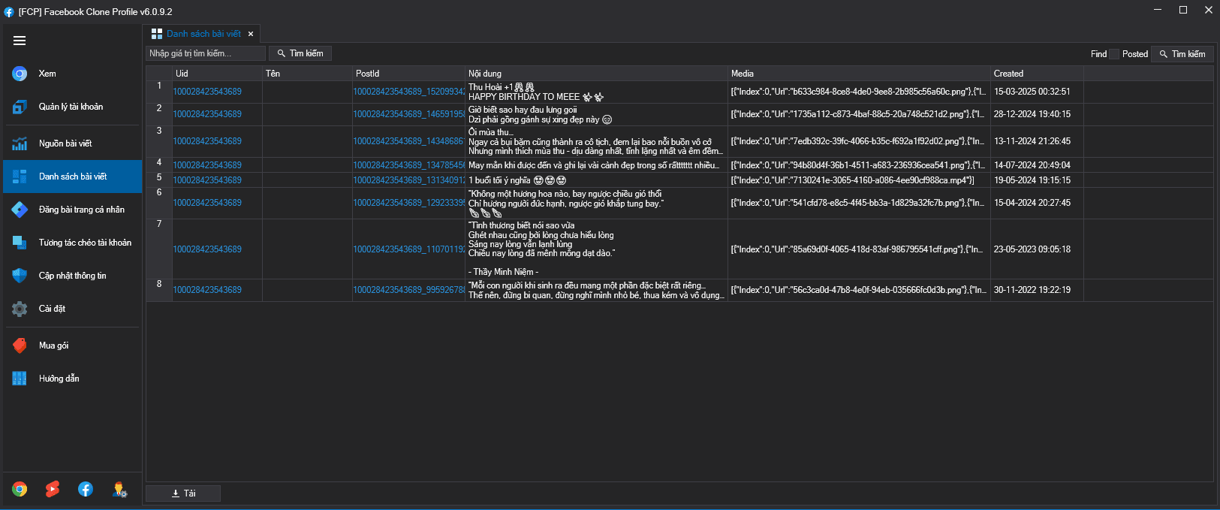Image resolution: width=1220 pixels, height=510 pixels.
Task: Open Quản lý tài khoản menu item
Action: [x=71, y=107]
